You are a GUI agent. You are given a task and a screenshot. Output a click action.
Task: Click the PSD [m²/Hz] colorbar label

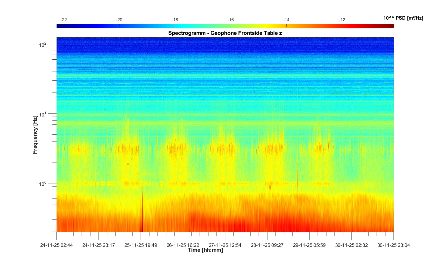tap(403, 18)
